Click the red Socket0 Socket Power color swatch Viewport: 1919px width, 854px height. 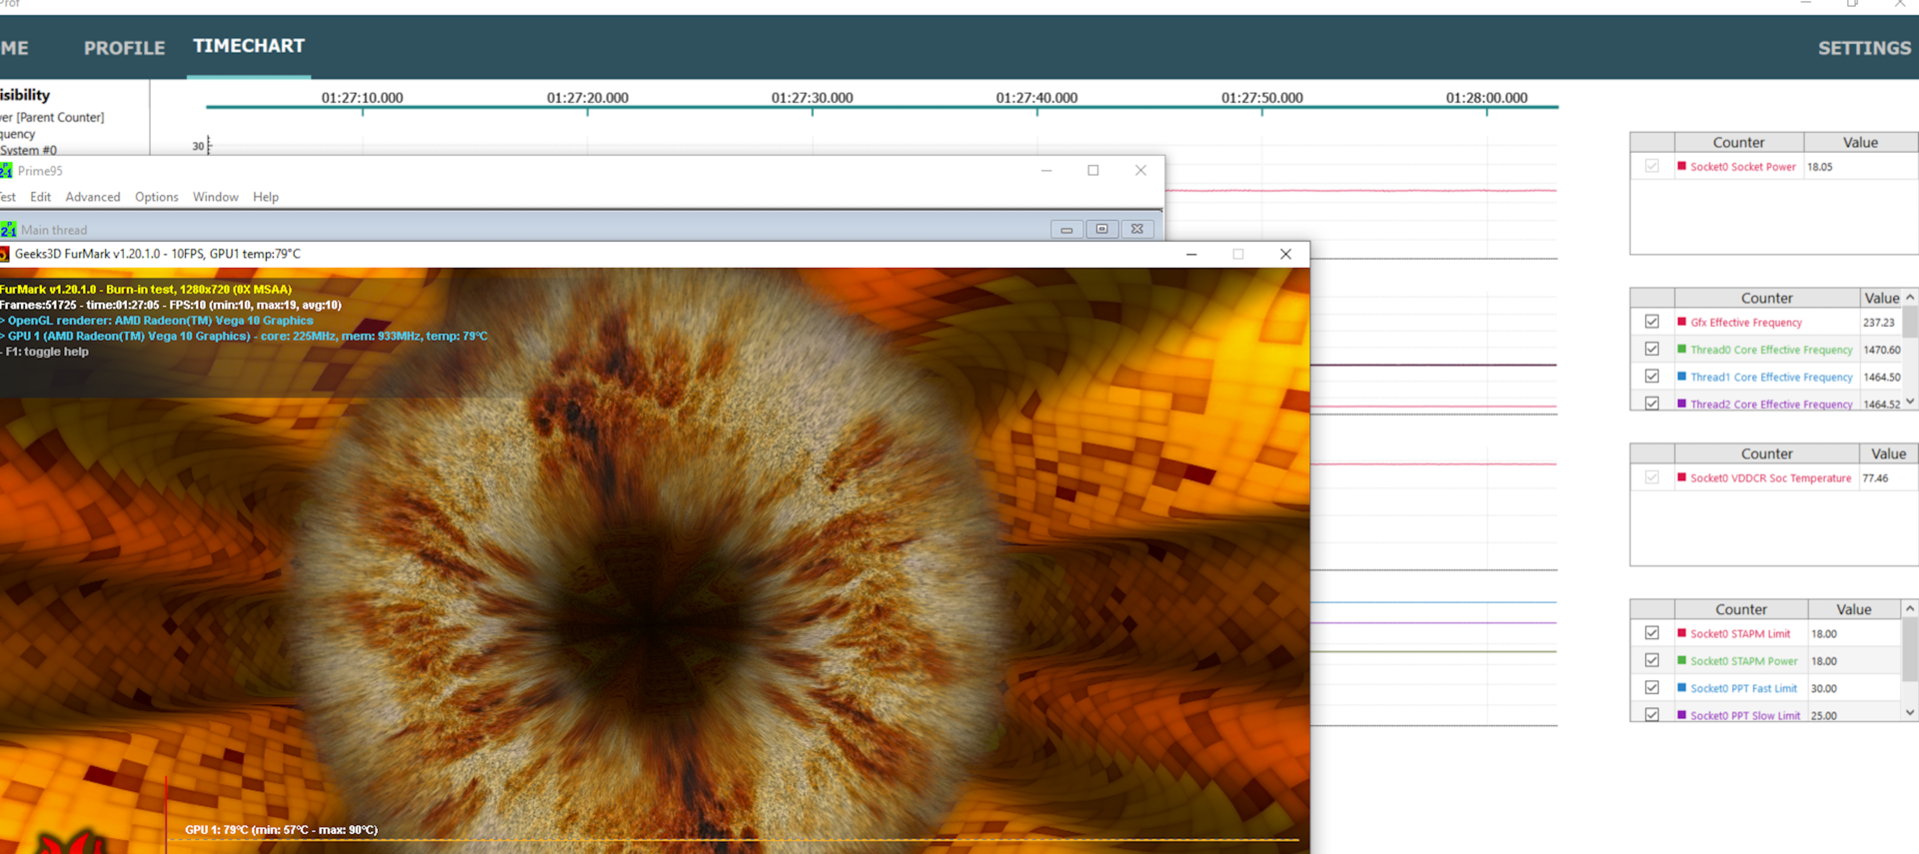tap(1681, 167)
